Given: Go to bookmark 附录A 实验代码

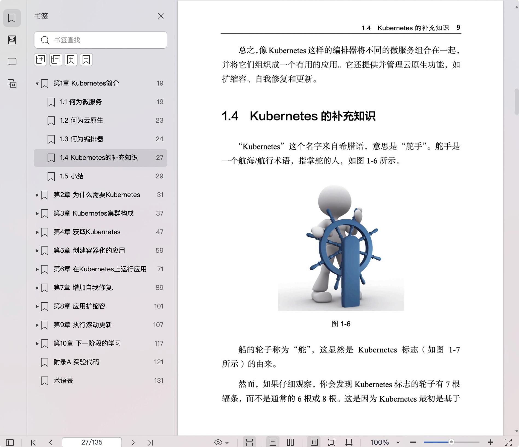Looking at the screenshot, I should 101,362.
